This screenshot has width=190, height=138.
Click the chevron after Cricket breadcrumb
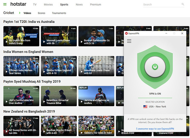20,13
